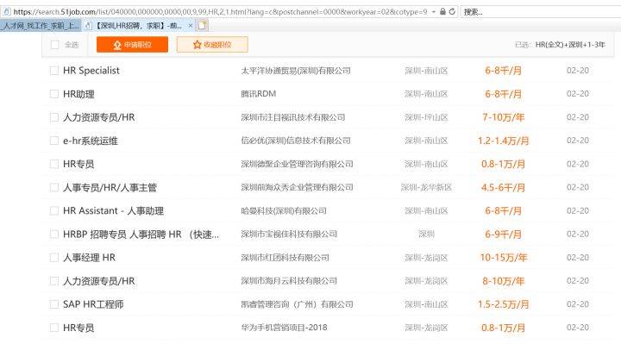This screenshot has width=621, height=344.
Task: Click the orange 申请职位 button
Action: click(x=132, y=44)
